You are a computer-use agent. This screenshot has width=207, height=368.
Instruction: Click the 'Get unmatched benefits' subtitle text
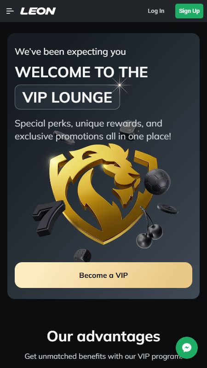click(x=103, y=356)
